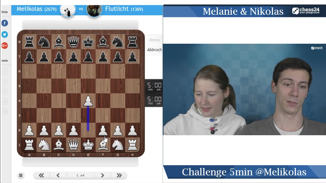
Task: Select the white pawn on a2
Action: pyautogui.click(x=29, y=130)
